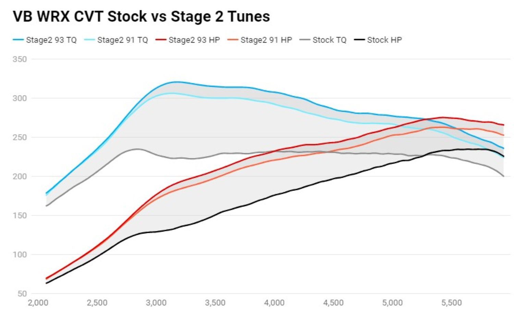The width and height of the screenshot is (514, 321).
Task: Click the 150 y-axis label
Action: pyautogui.click(x=20, y=216)
